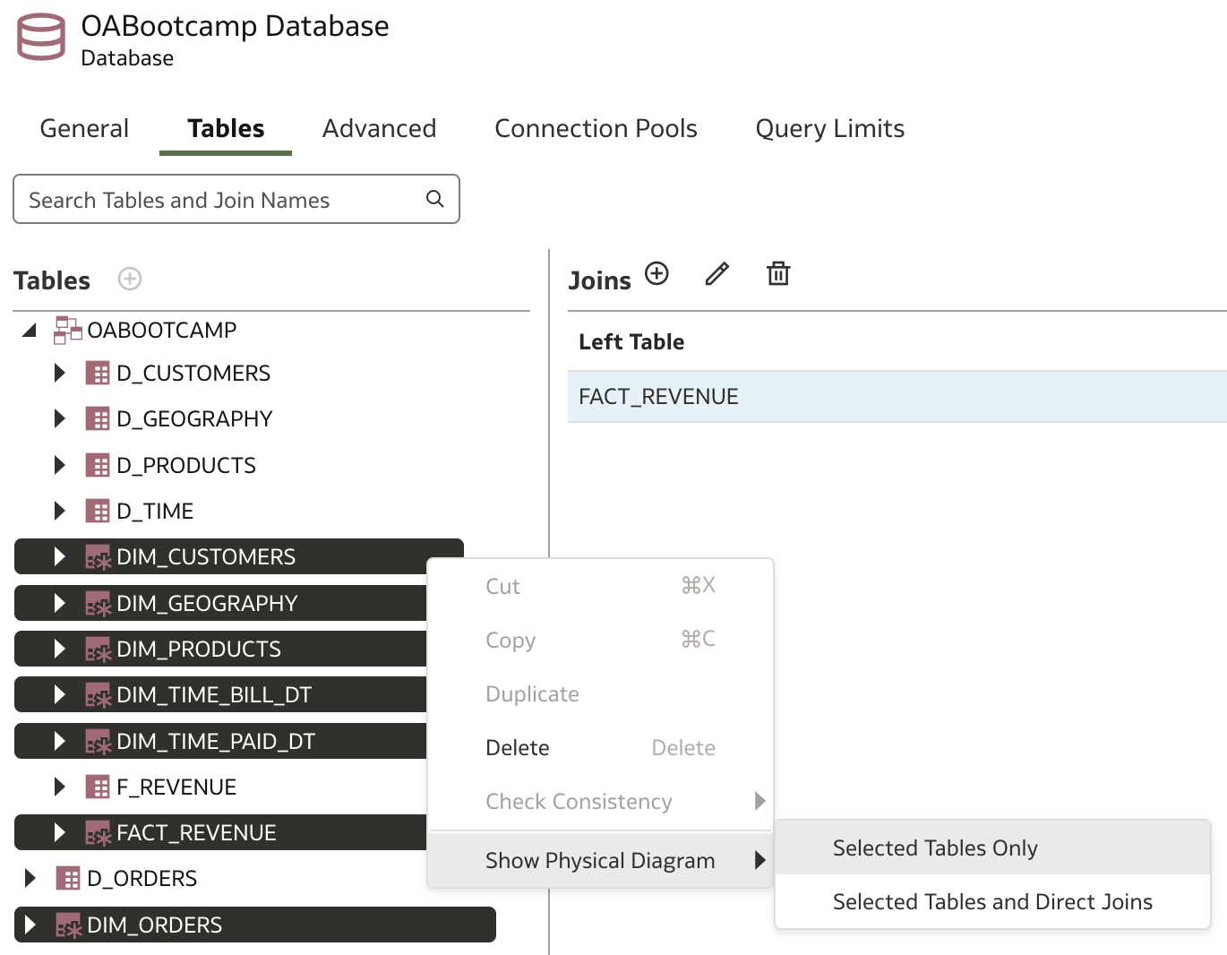Expand the D_CUSTOMERS table node
Screen dimensions: 1227x955
tap(59, 373)
